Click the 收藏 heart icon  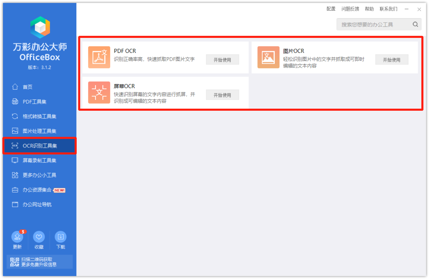point(39,237)
